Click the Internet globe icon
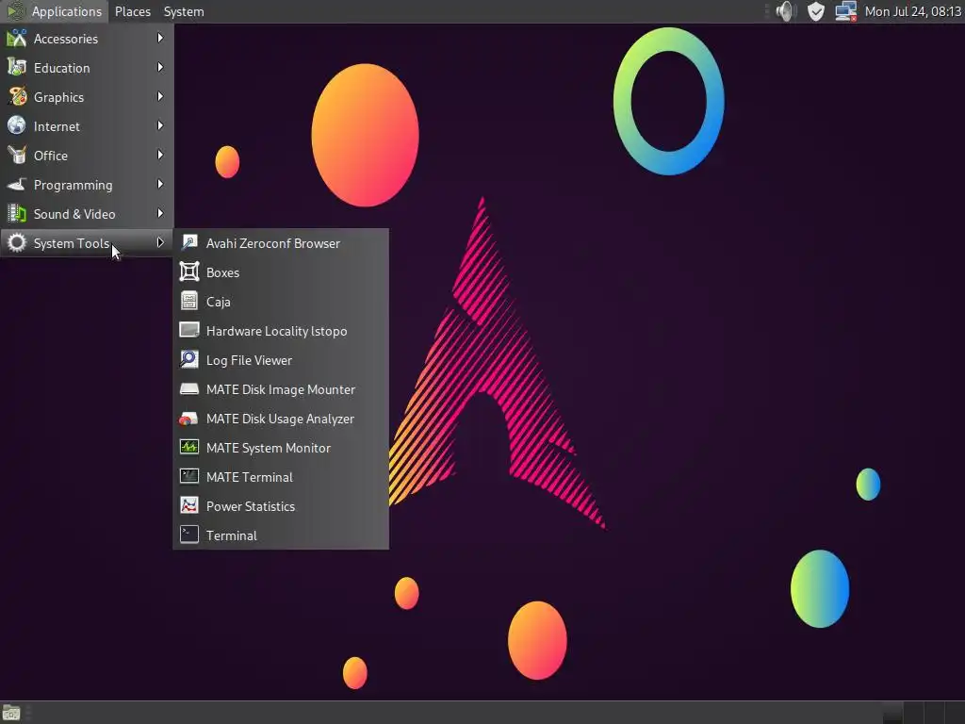 [x=17, y=125]
